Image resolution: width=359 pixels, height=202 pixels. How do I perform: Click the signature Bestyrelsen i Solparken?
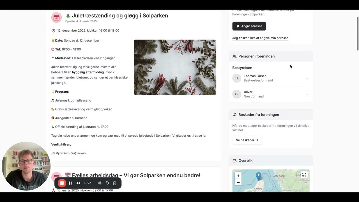(x=68, y=153)
